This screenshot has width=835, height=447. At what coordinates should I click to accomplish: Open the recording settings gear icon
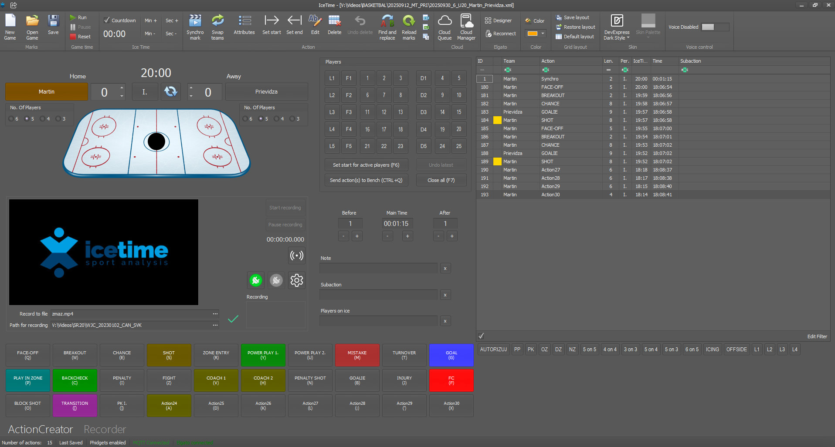tap(296, 280)
